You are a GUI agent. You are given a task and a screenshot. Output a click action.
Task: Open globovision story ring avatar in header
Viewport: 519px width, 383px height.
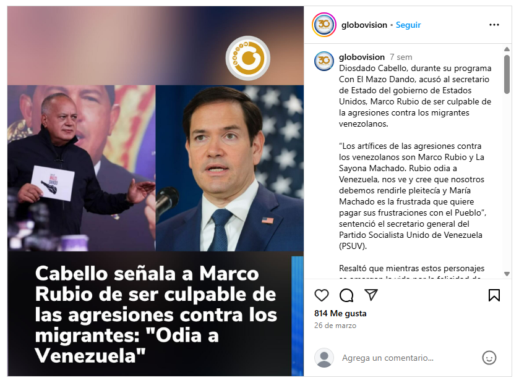(x=324, y=25)
